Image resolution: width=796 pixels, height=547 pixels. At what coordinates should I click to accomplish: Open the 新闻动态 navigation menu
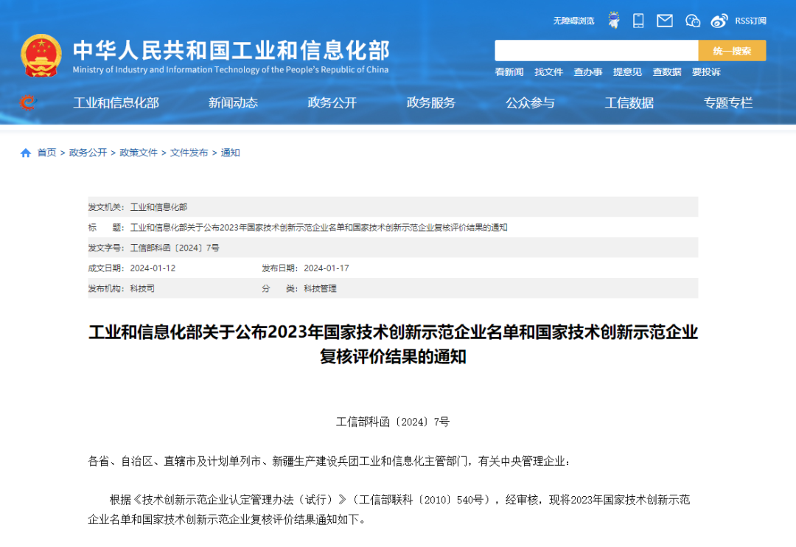coord(233,103)
